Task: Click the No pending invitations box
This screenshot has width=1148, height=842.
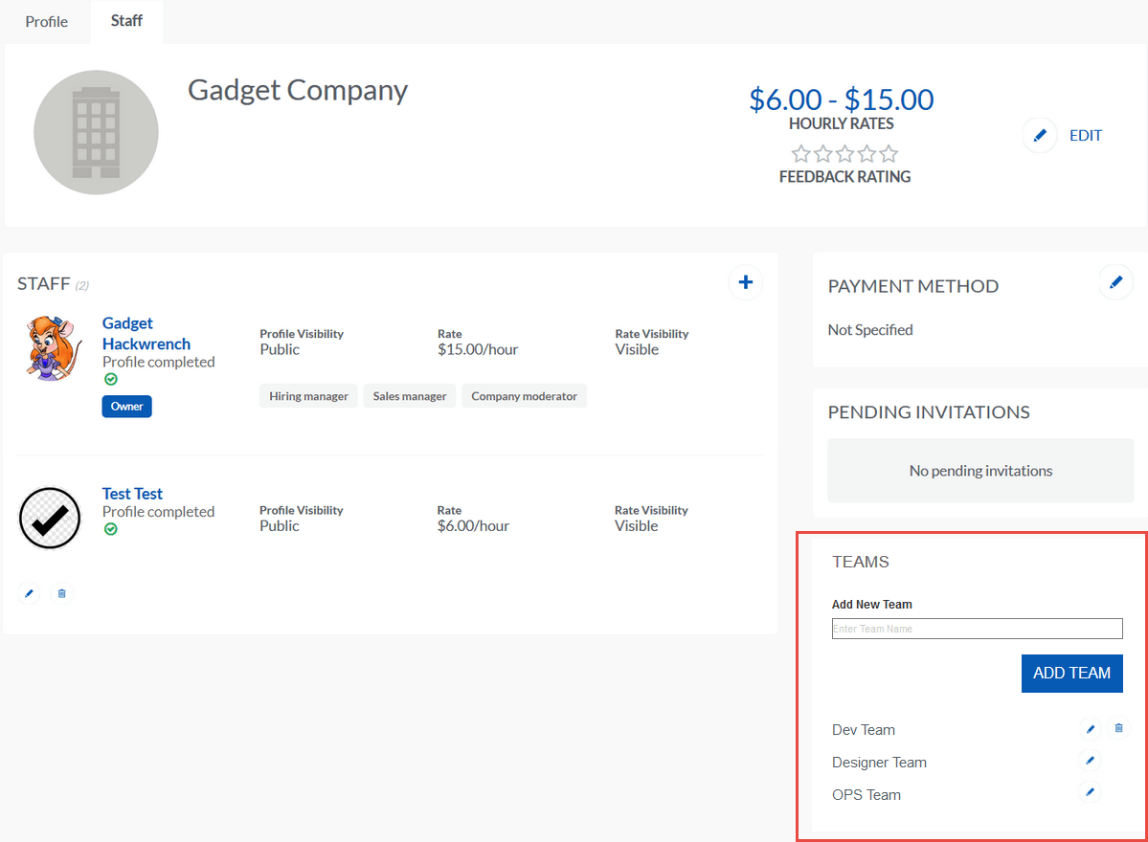Action: 980,471
